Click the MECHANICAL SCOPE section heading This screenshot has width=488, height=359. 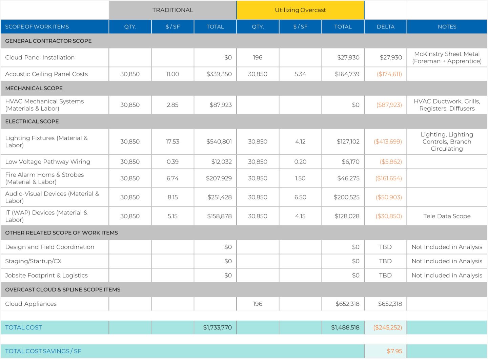pyautogui.click(x=34, y=88)
